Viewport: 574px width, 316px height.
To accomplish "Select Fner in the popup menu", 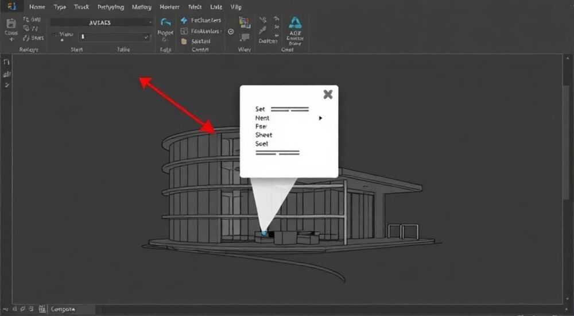I will click(x=261, y=126).
